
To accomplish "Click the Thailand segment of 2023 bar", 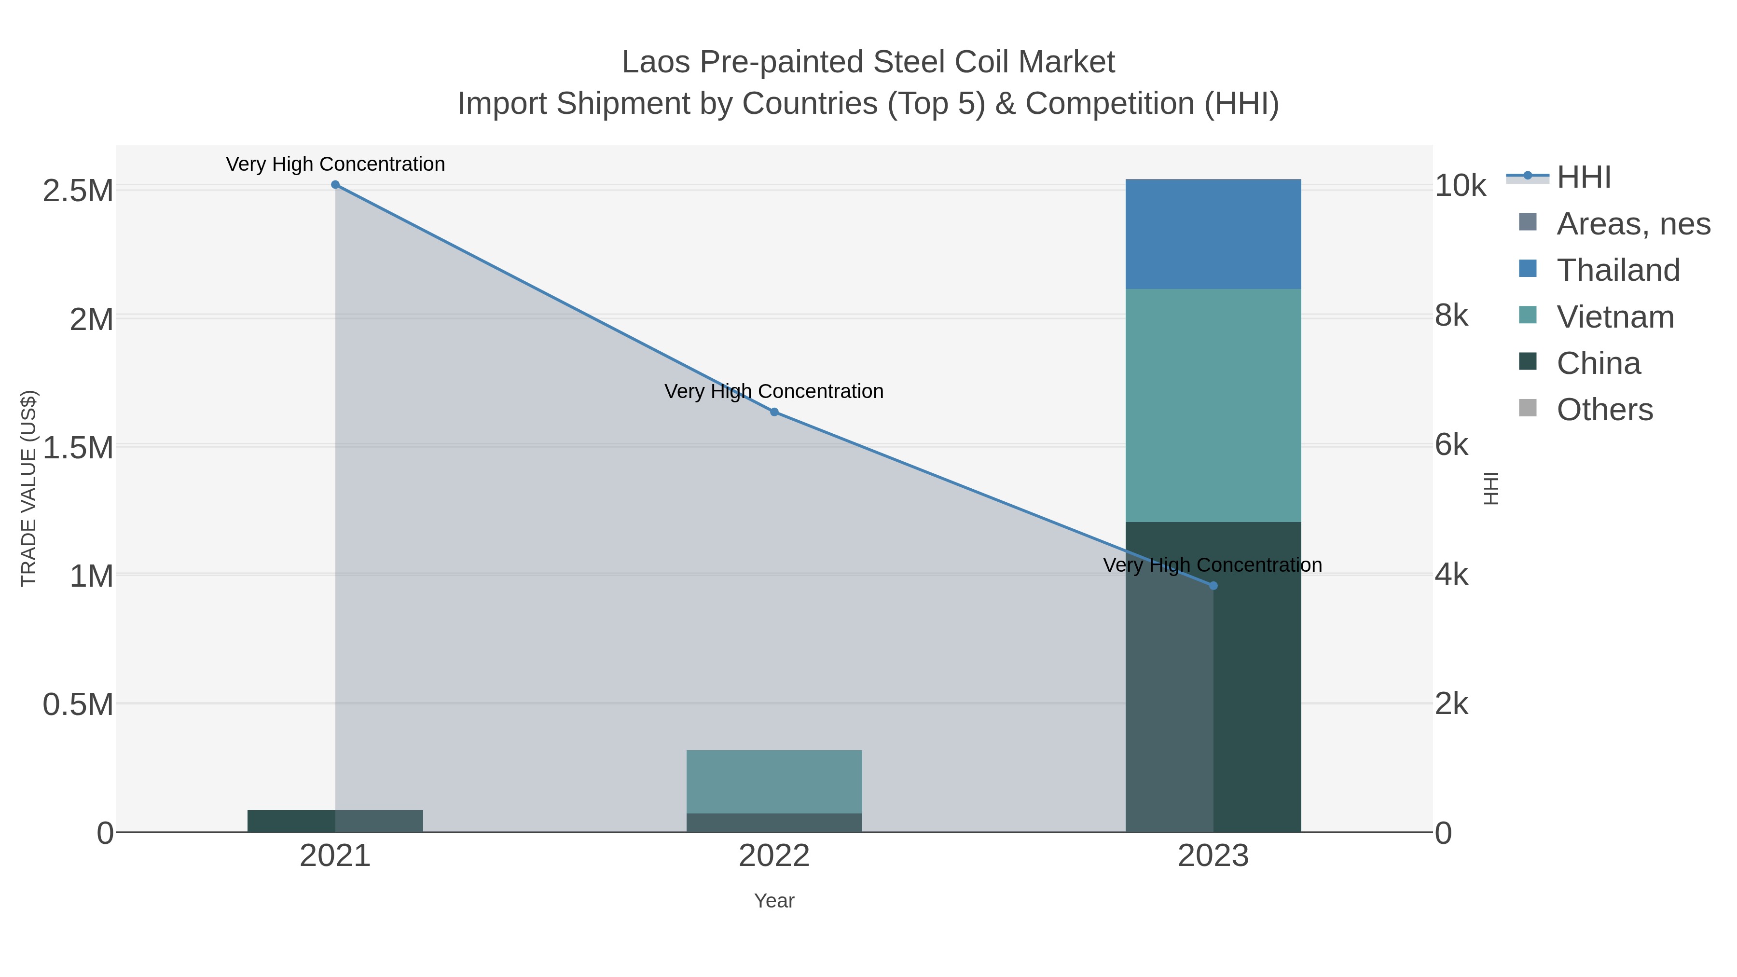I will click(x=1214, y=234).
